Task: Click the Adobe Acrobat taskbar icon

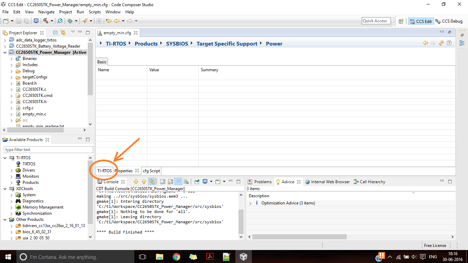Action: click(210, 257)
